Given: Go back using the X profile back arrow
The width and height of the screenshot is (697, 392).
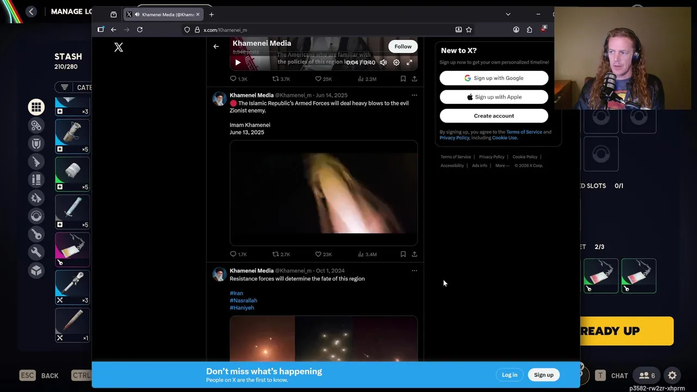Looking at the screenshot, I should click(216, 46).
